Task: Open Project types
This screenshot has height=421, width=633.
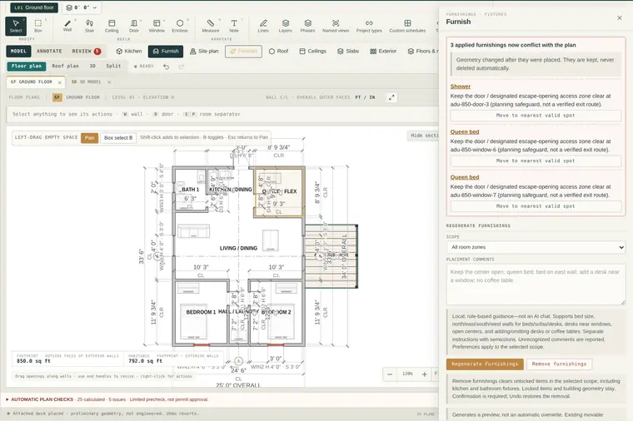Action: pos(369,26)
